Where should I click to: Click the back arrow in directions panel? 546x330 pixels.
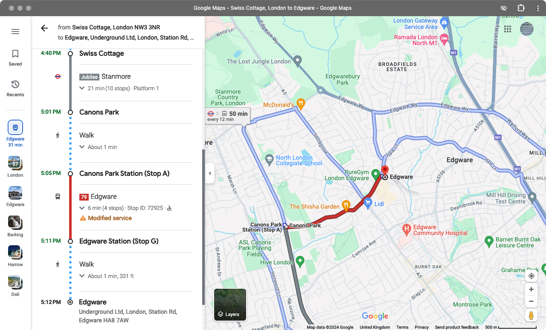click(x=44, y=28)
